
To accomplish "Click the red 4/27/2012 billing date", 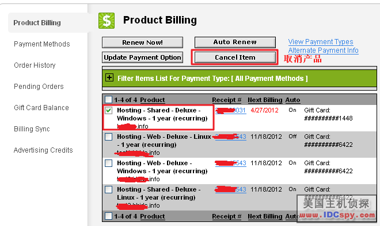I will point(264,110).
